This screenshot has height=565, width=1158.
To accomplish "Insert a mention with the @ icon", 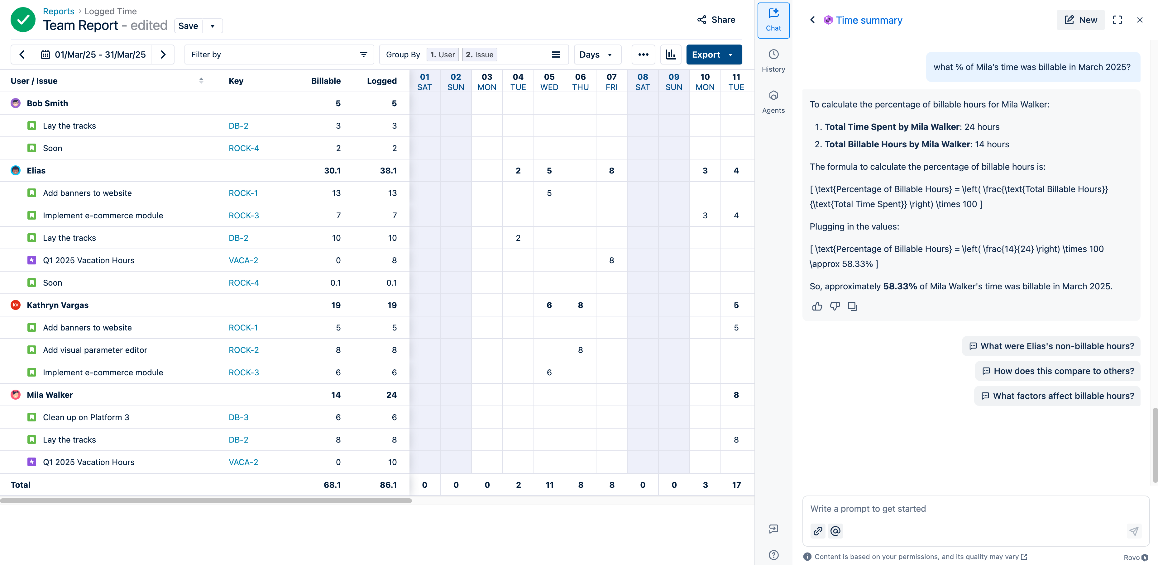I will 836,531.
